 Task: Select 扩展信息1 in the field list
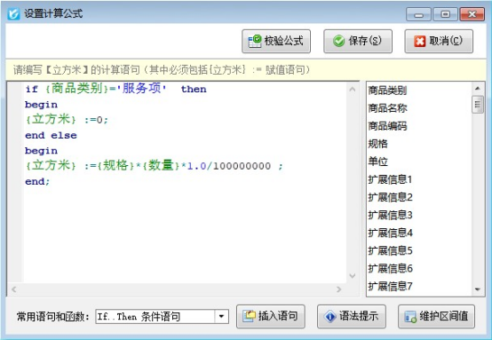tap(390, 179)
